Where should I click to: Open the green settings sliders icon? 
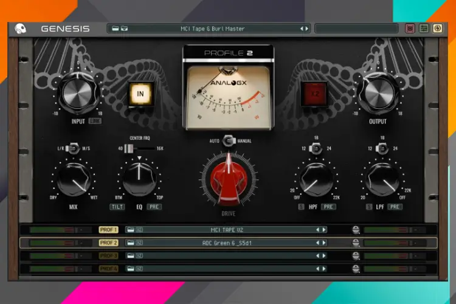click(423, 28)
